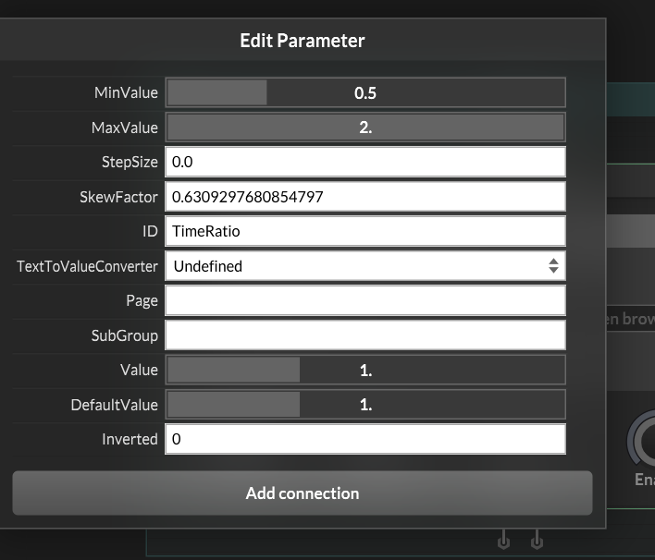The image size is (655, 560).
Task: Click the Value slider showing 1.
Action: pyautogui.click(x=365, y=370)
